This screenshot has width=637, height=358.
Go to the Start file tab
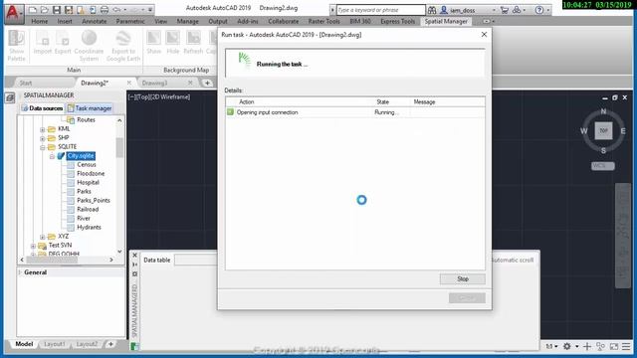(x=26, y=83)
